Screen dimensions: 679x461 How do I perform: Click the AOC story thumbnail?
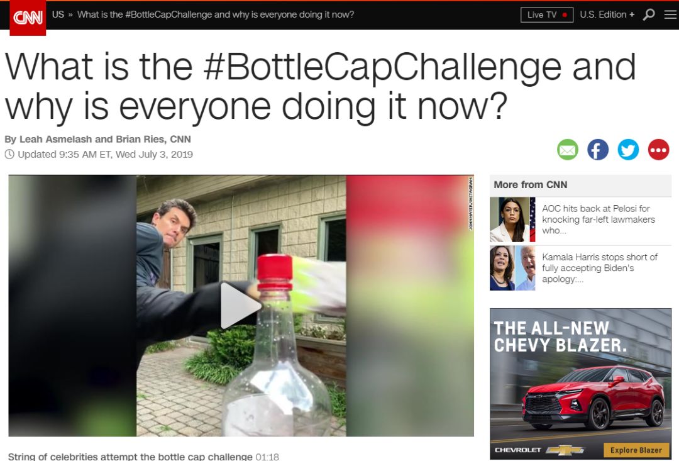pyautogui.click(x=512, y=219)
